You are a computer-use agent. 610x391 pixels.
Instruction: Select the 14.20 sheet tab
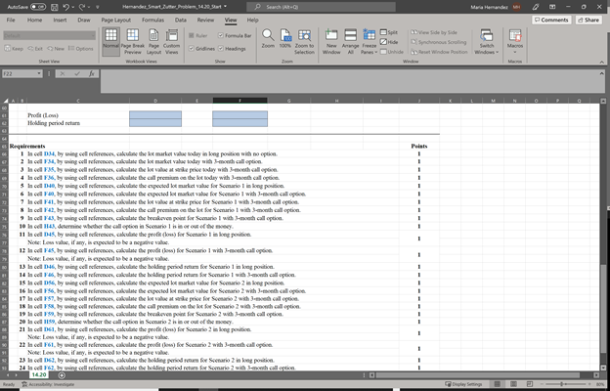[39, 375]
